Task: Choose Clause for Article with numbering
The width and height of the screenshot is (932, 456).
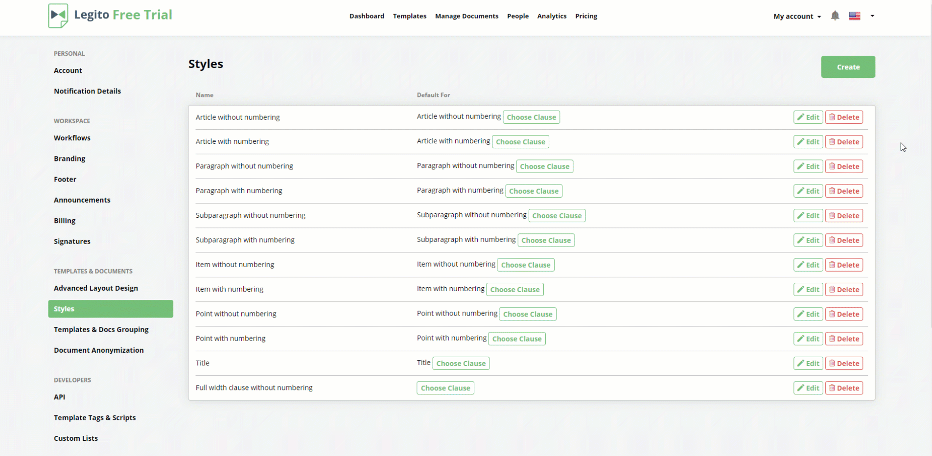Action: coord(520,142)
